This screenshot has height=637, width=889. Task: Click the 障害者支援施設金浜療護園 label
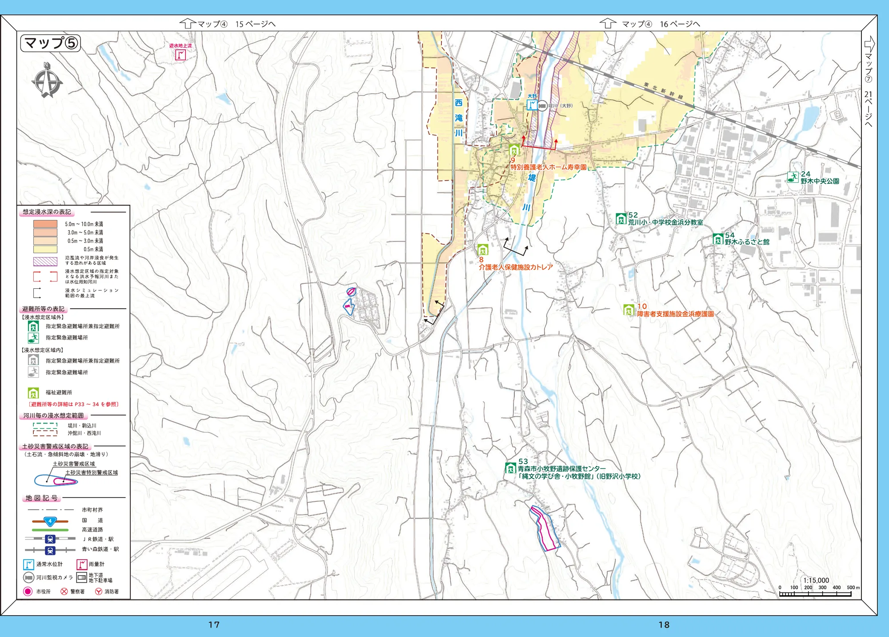pyautogui.click(x=676, y=314)
